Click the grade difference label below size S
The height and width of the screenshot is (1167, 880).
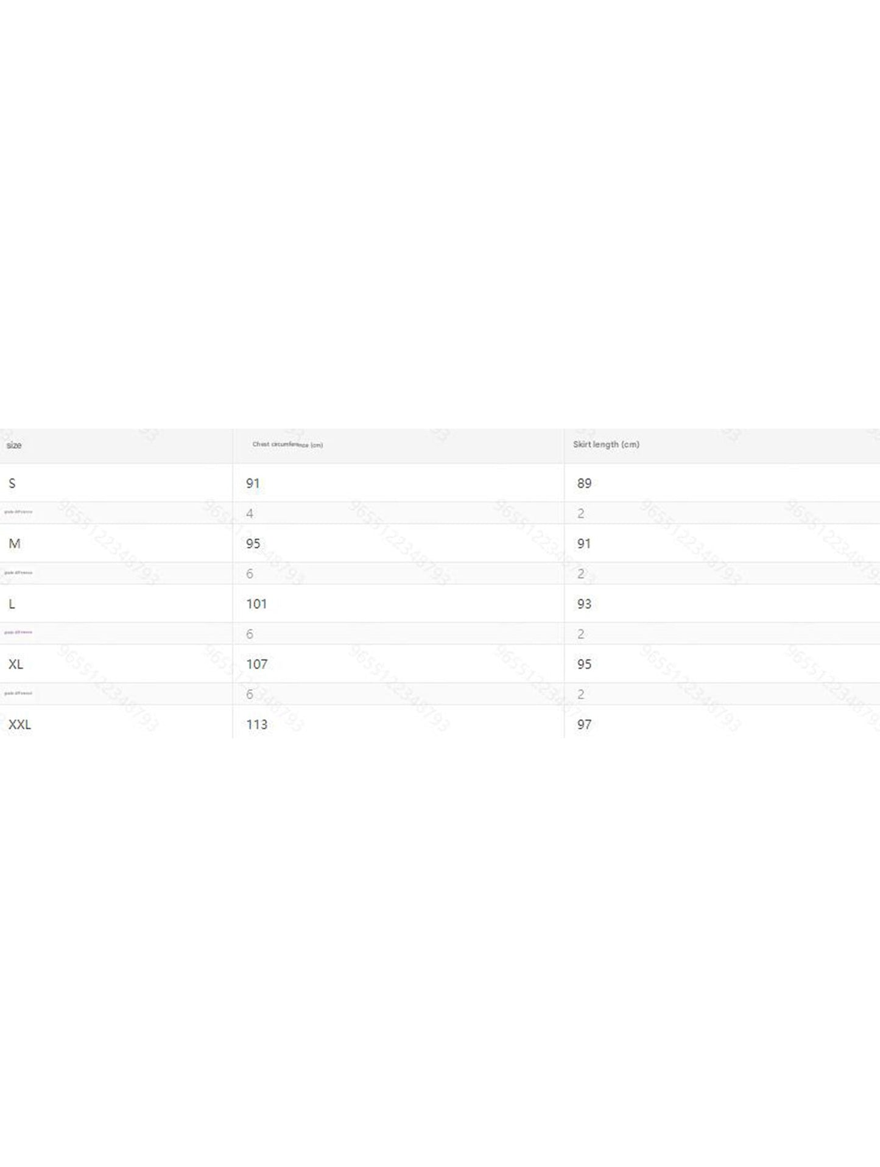pyautogui.click(x=18, y=512)
